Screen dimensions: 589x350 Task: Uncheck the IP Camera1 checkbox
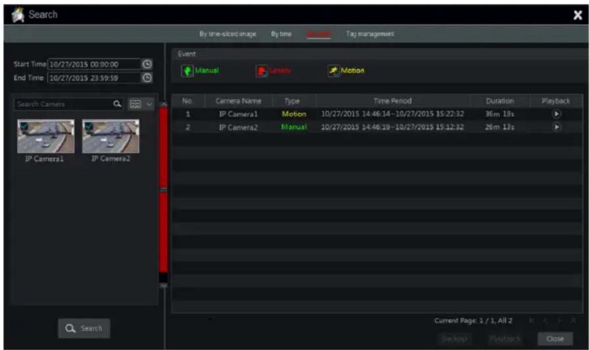[x=24, y=126]
